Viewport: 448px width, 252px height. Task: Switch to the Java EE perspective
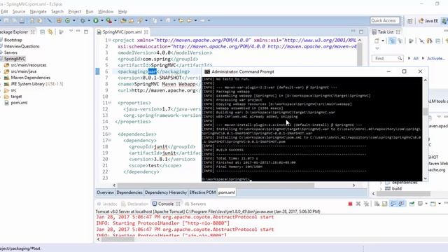(428, 21)
